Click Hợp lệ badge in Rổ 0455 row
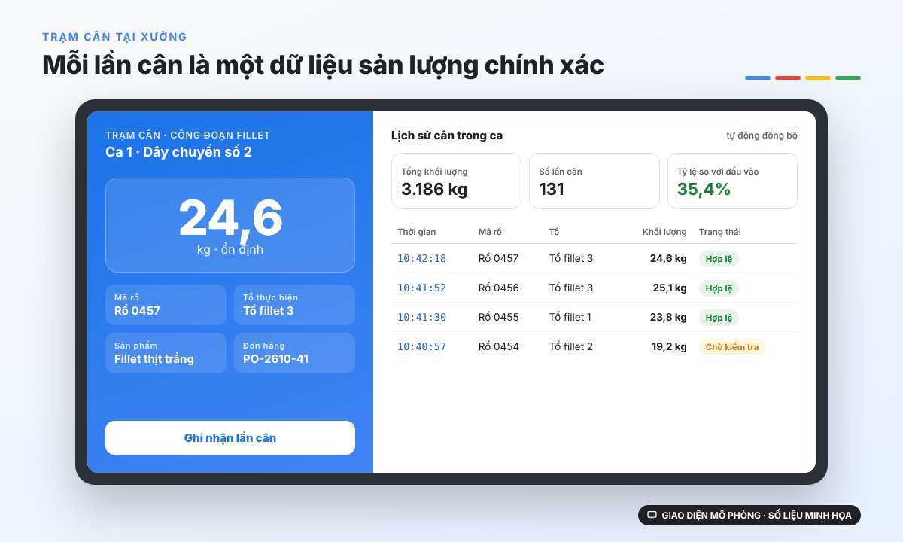The width and height of the screenshot is (903, 542). click(719, 317)
